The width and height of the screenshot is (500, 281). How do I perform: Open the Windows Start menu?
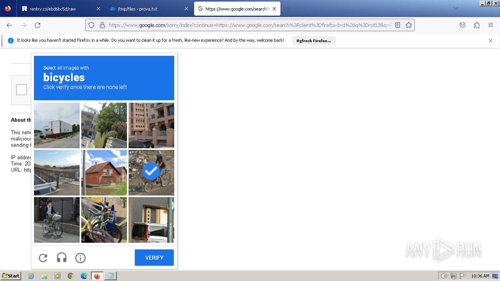pos(11,276)
